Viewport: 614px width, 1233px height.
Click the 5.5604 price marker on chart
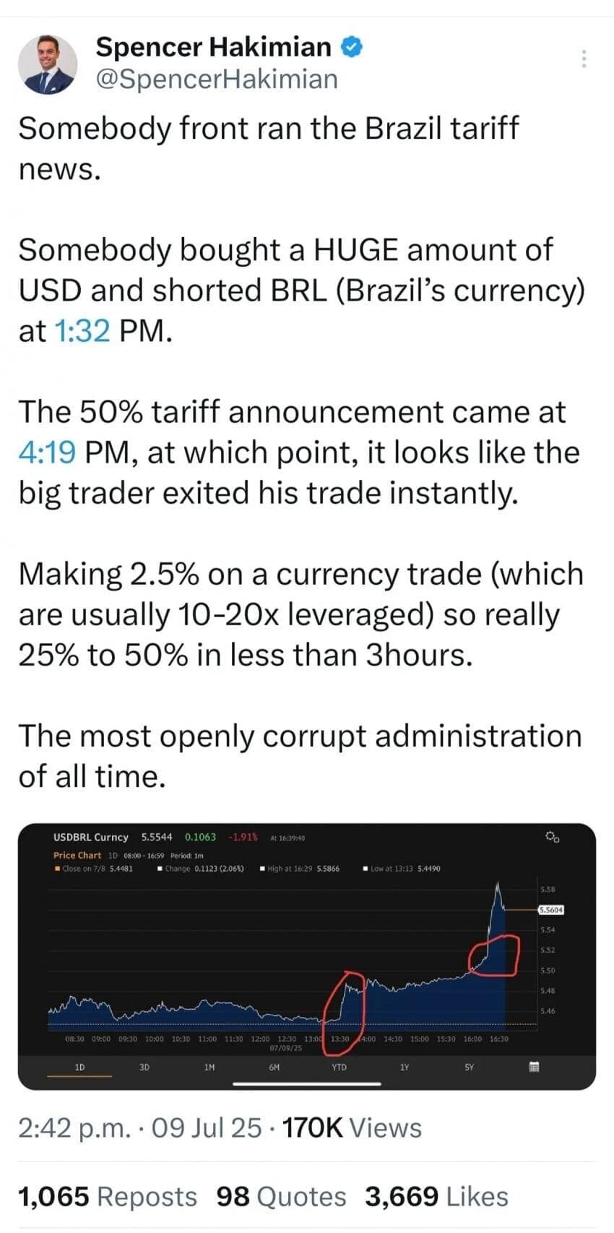click(551, 910)
